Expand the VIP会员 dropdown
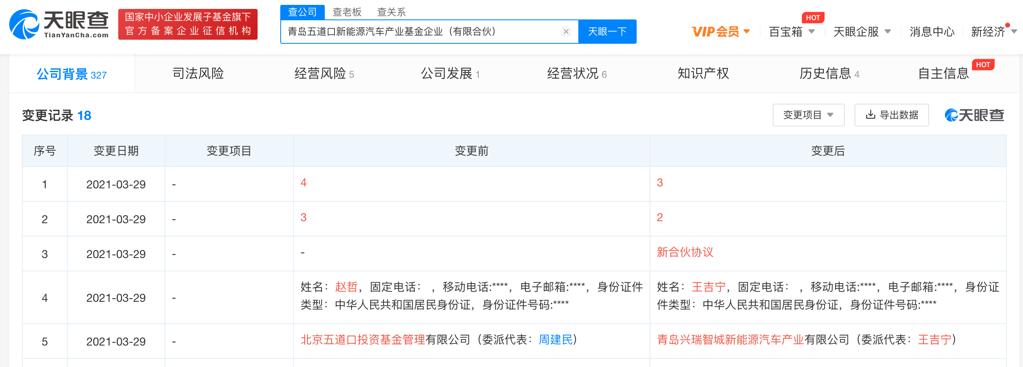The height and width of the screenshot is (367, 1023). [721, 32]
